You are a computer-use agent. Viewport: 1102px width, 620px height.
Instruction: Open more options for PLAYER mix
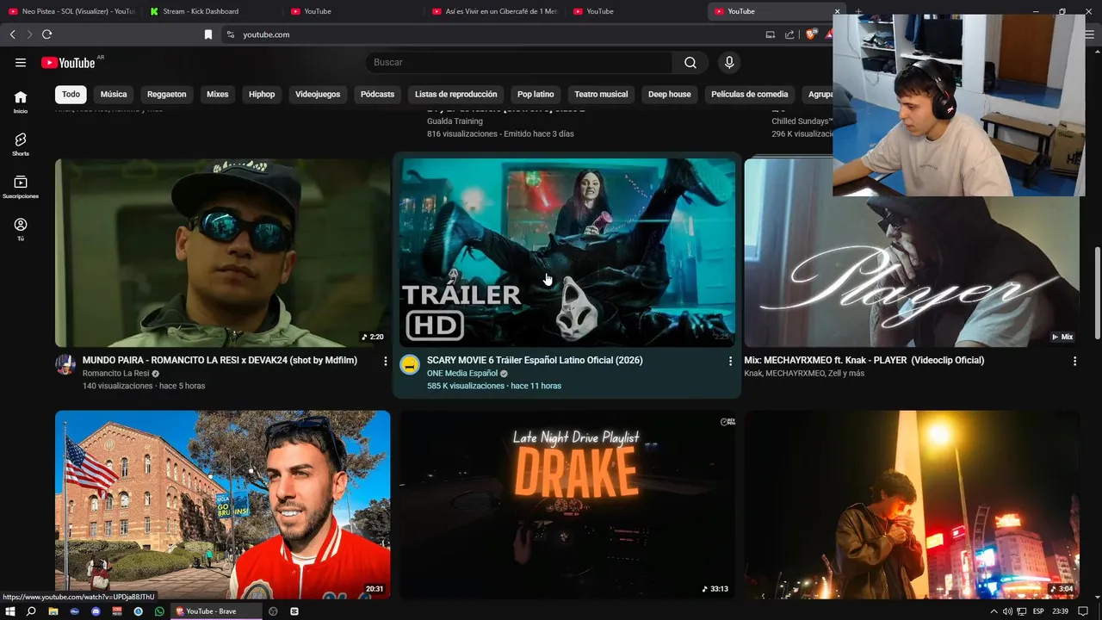click(1074, 361)
